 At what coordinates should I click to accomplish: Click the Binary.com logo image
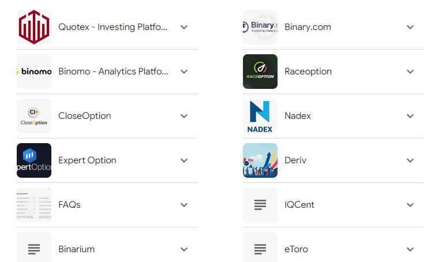260,27
